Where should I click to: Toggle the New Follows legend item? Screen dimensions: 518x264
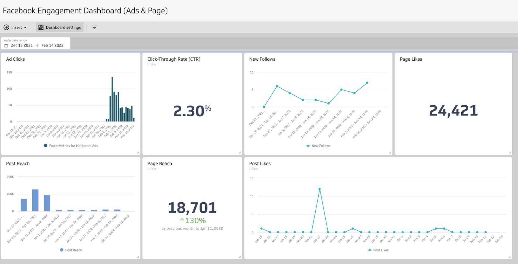[318, 146]
